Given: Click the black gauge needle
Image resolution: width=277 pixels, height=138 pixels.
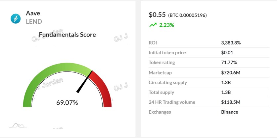Looking at the screenshot, I should [84, 82].
